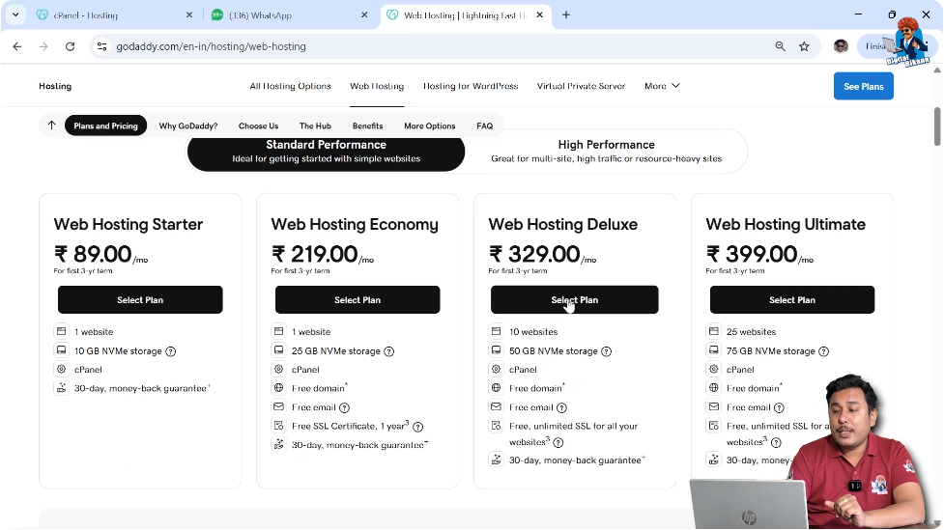Click the ₹ 399.00 Ultimate price
944x530 pixels.
[x=752, y=255]
